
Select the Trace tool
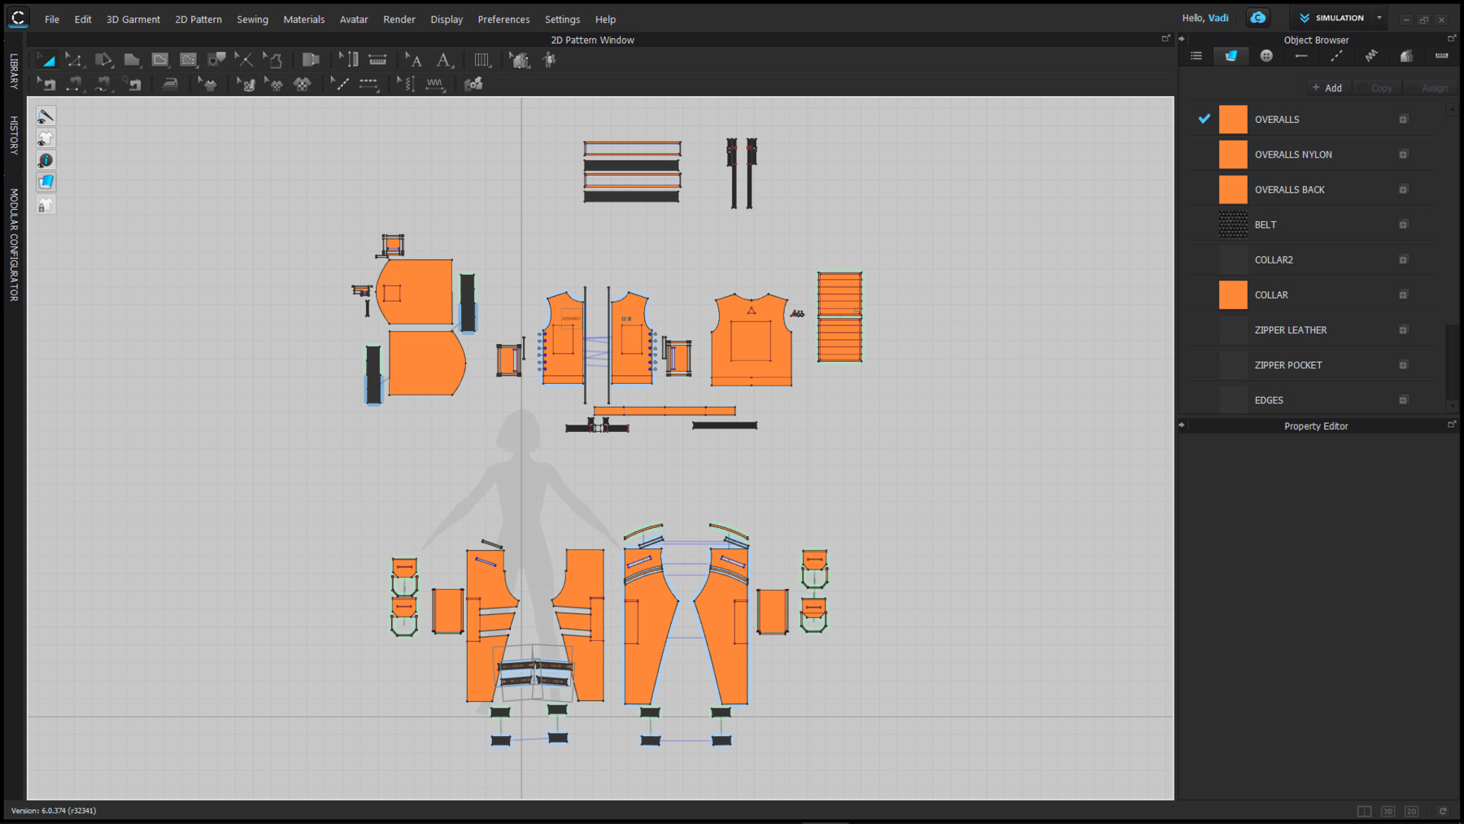click(273, 59)
